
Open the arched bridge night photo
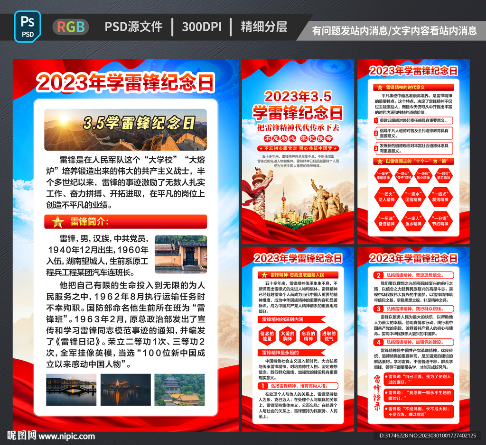pyautogui.click(x=71, y=390)
